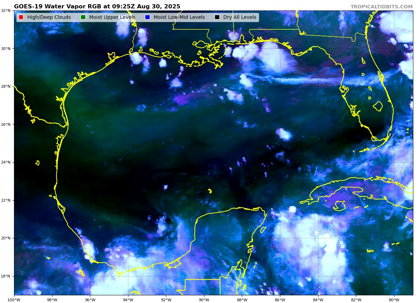Click the "Moist Upper Levels" legend label

[112, 17]
